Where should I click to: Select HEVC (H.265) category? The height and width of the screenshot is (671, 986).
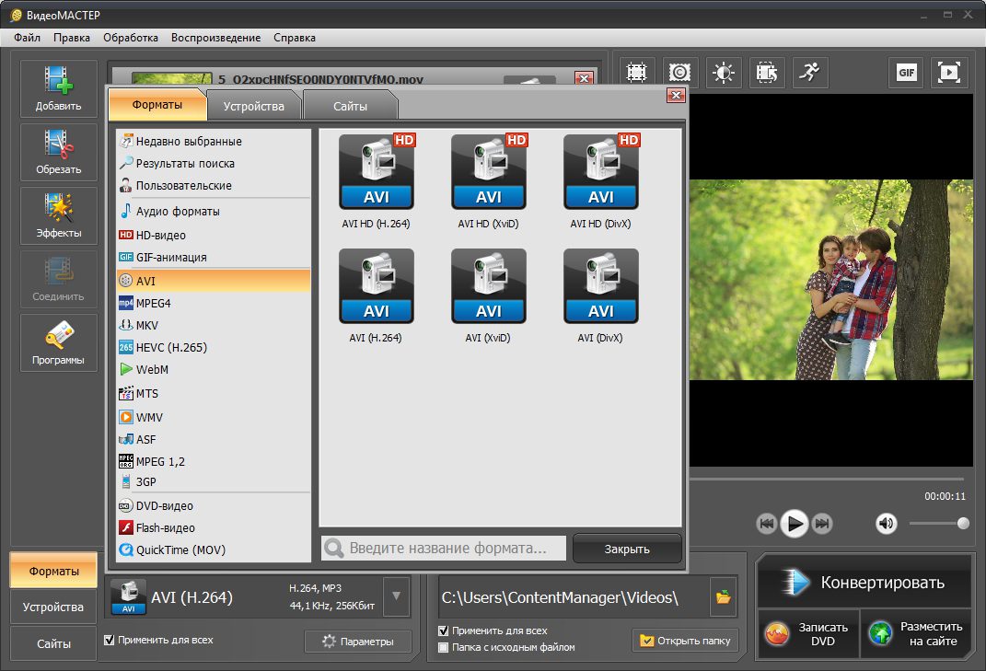[214, 347]
